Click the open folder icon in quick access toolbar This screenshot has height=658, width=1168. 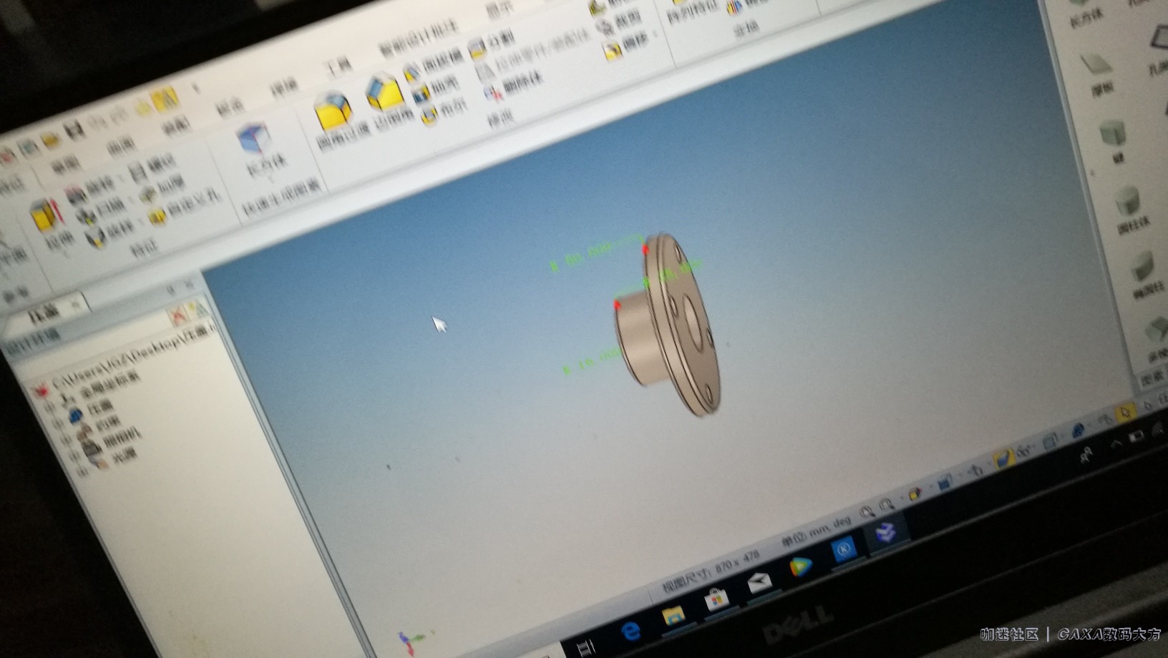[52, 138]
